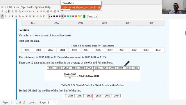Select the Pen tool
The width and height of the screenshot is (186, 105).
pos(2,16)
